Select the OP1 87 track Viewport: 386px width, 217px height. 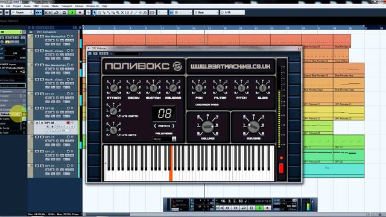pyautogui.click(x=49, y=166)
